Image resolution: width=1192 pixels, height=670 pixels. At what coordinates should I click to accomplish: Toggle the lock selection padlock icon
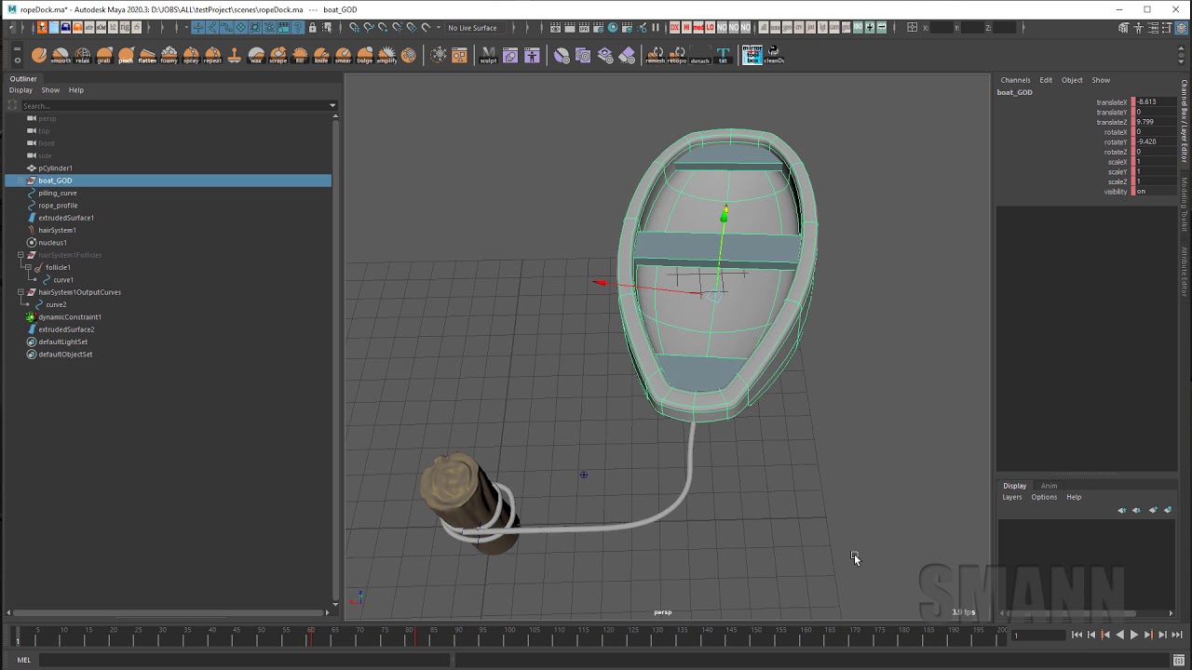pos(313,27)
